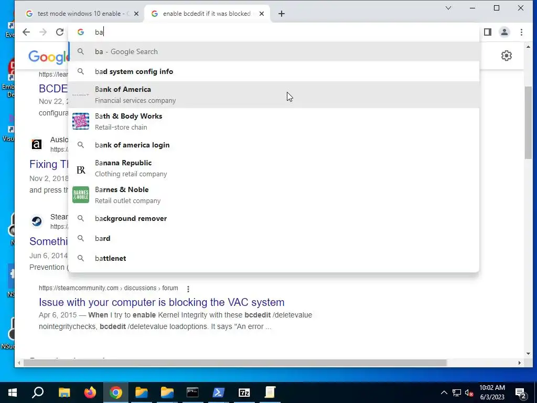Viewport: 537px width, 403px height.
Task: Click the vertical scrollbar thumb
Action: pos(528,123)
